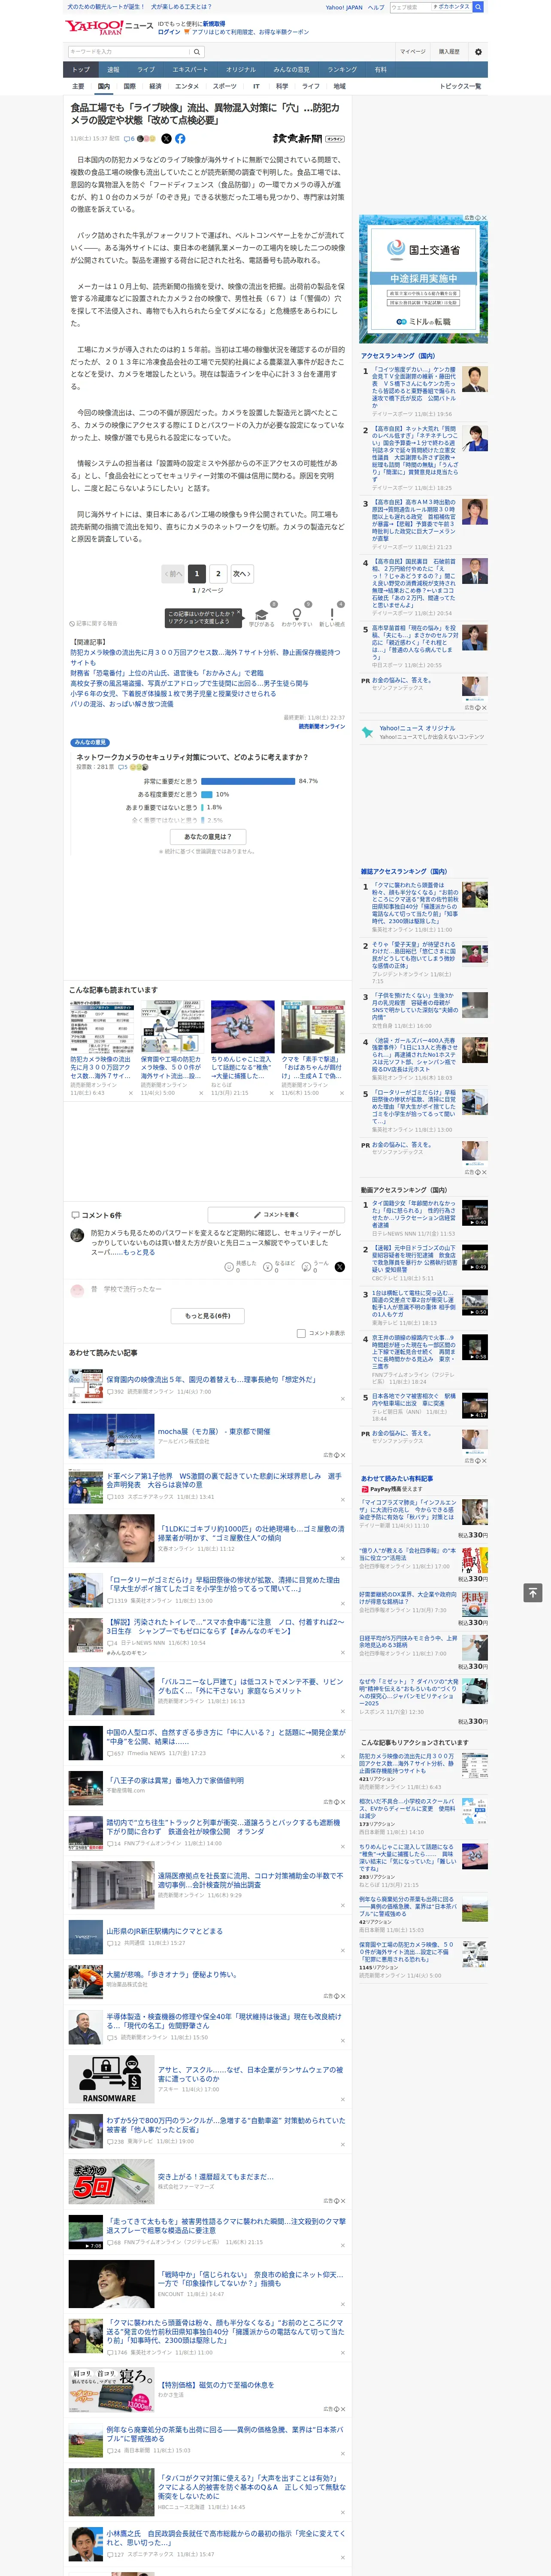Open the ランキング navigation tab
551x2576 pixels.
tap(342, 69)
